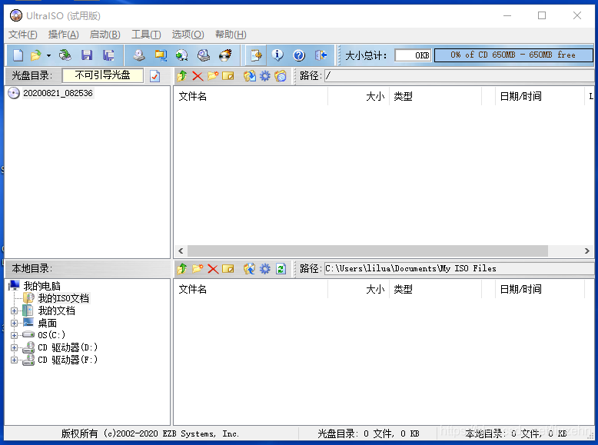Click red X delete icon in disc pane

tap(198, 75)
